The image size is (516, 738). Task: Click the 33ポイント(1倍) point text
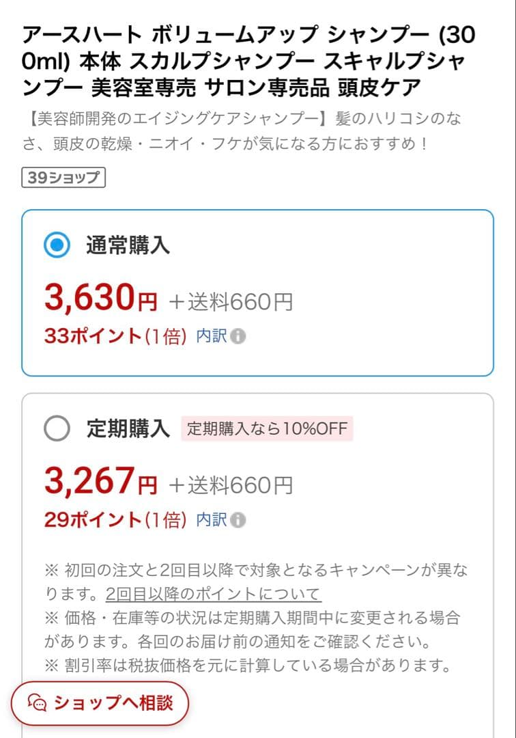pos(117,335)
